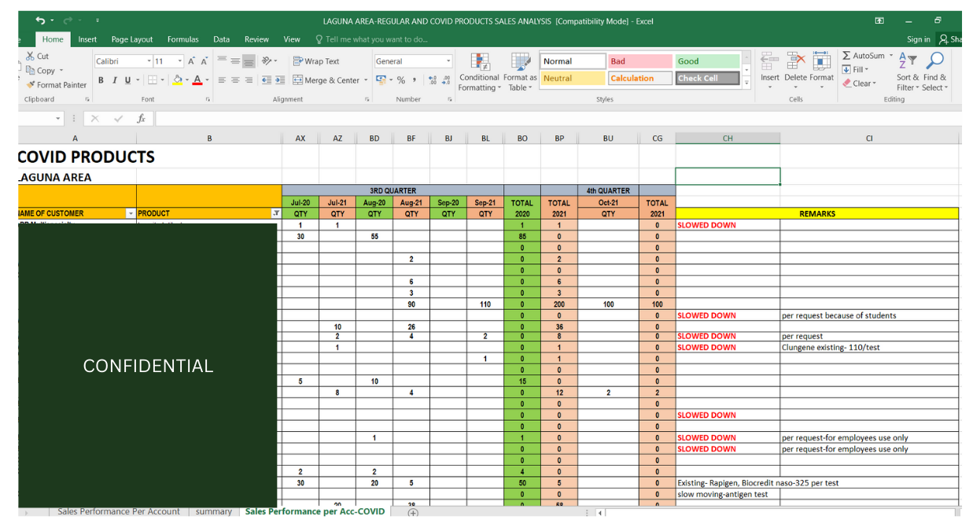The height and width of the screenshot is (531, 973).
Task: Toggle Wrap Text
Action: [x=315, y=61]
